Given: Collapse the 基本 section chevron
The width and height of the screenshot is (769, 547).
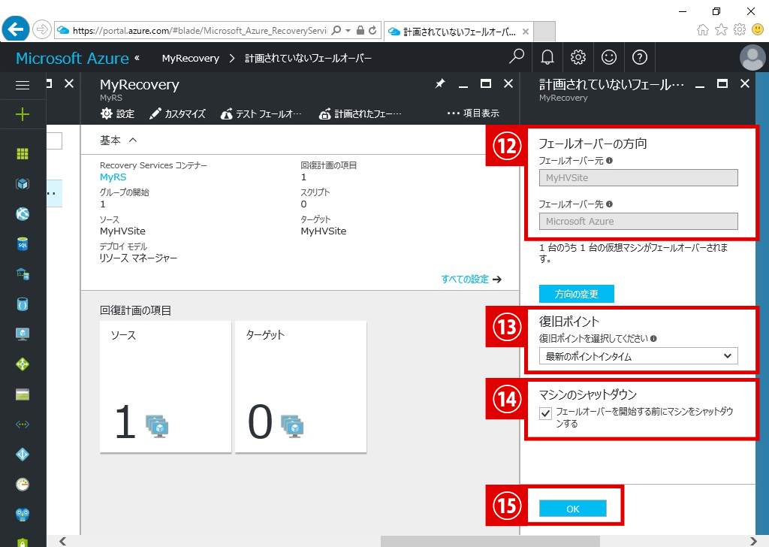Looking at the screenshot, I should [x=132, y=141].
